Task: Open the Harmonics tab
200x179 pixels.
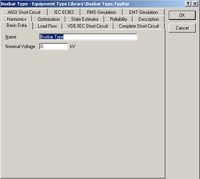Action: pos(17,19)
